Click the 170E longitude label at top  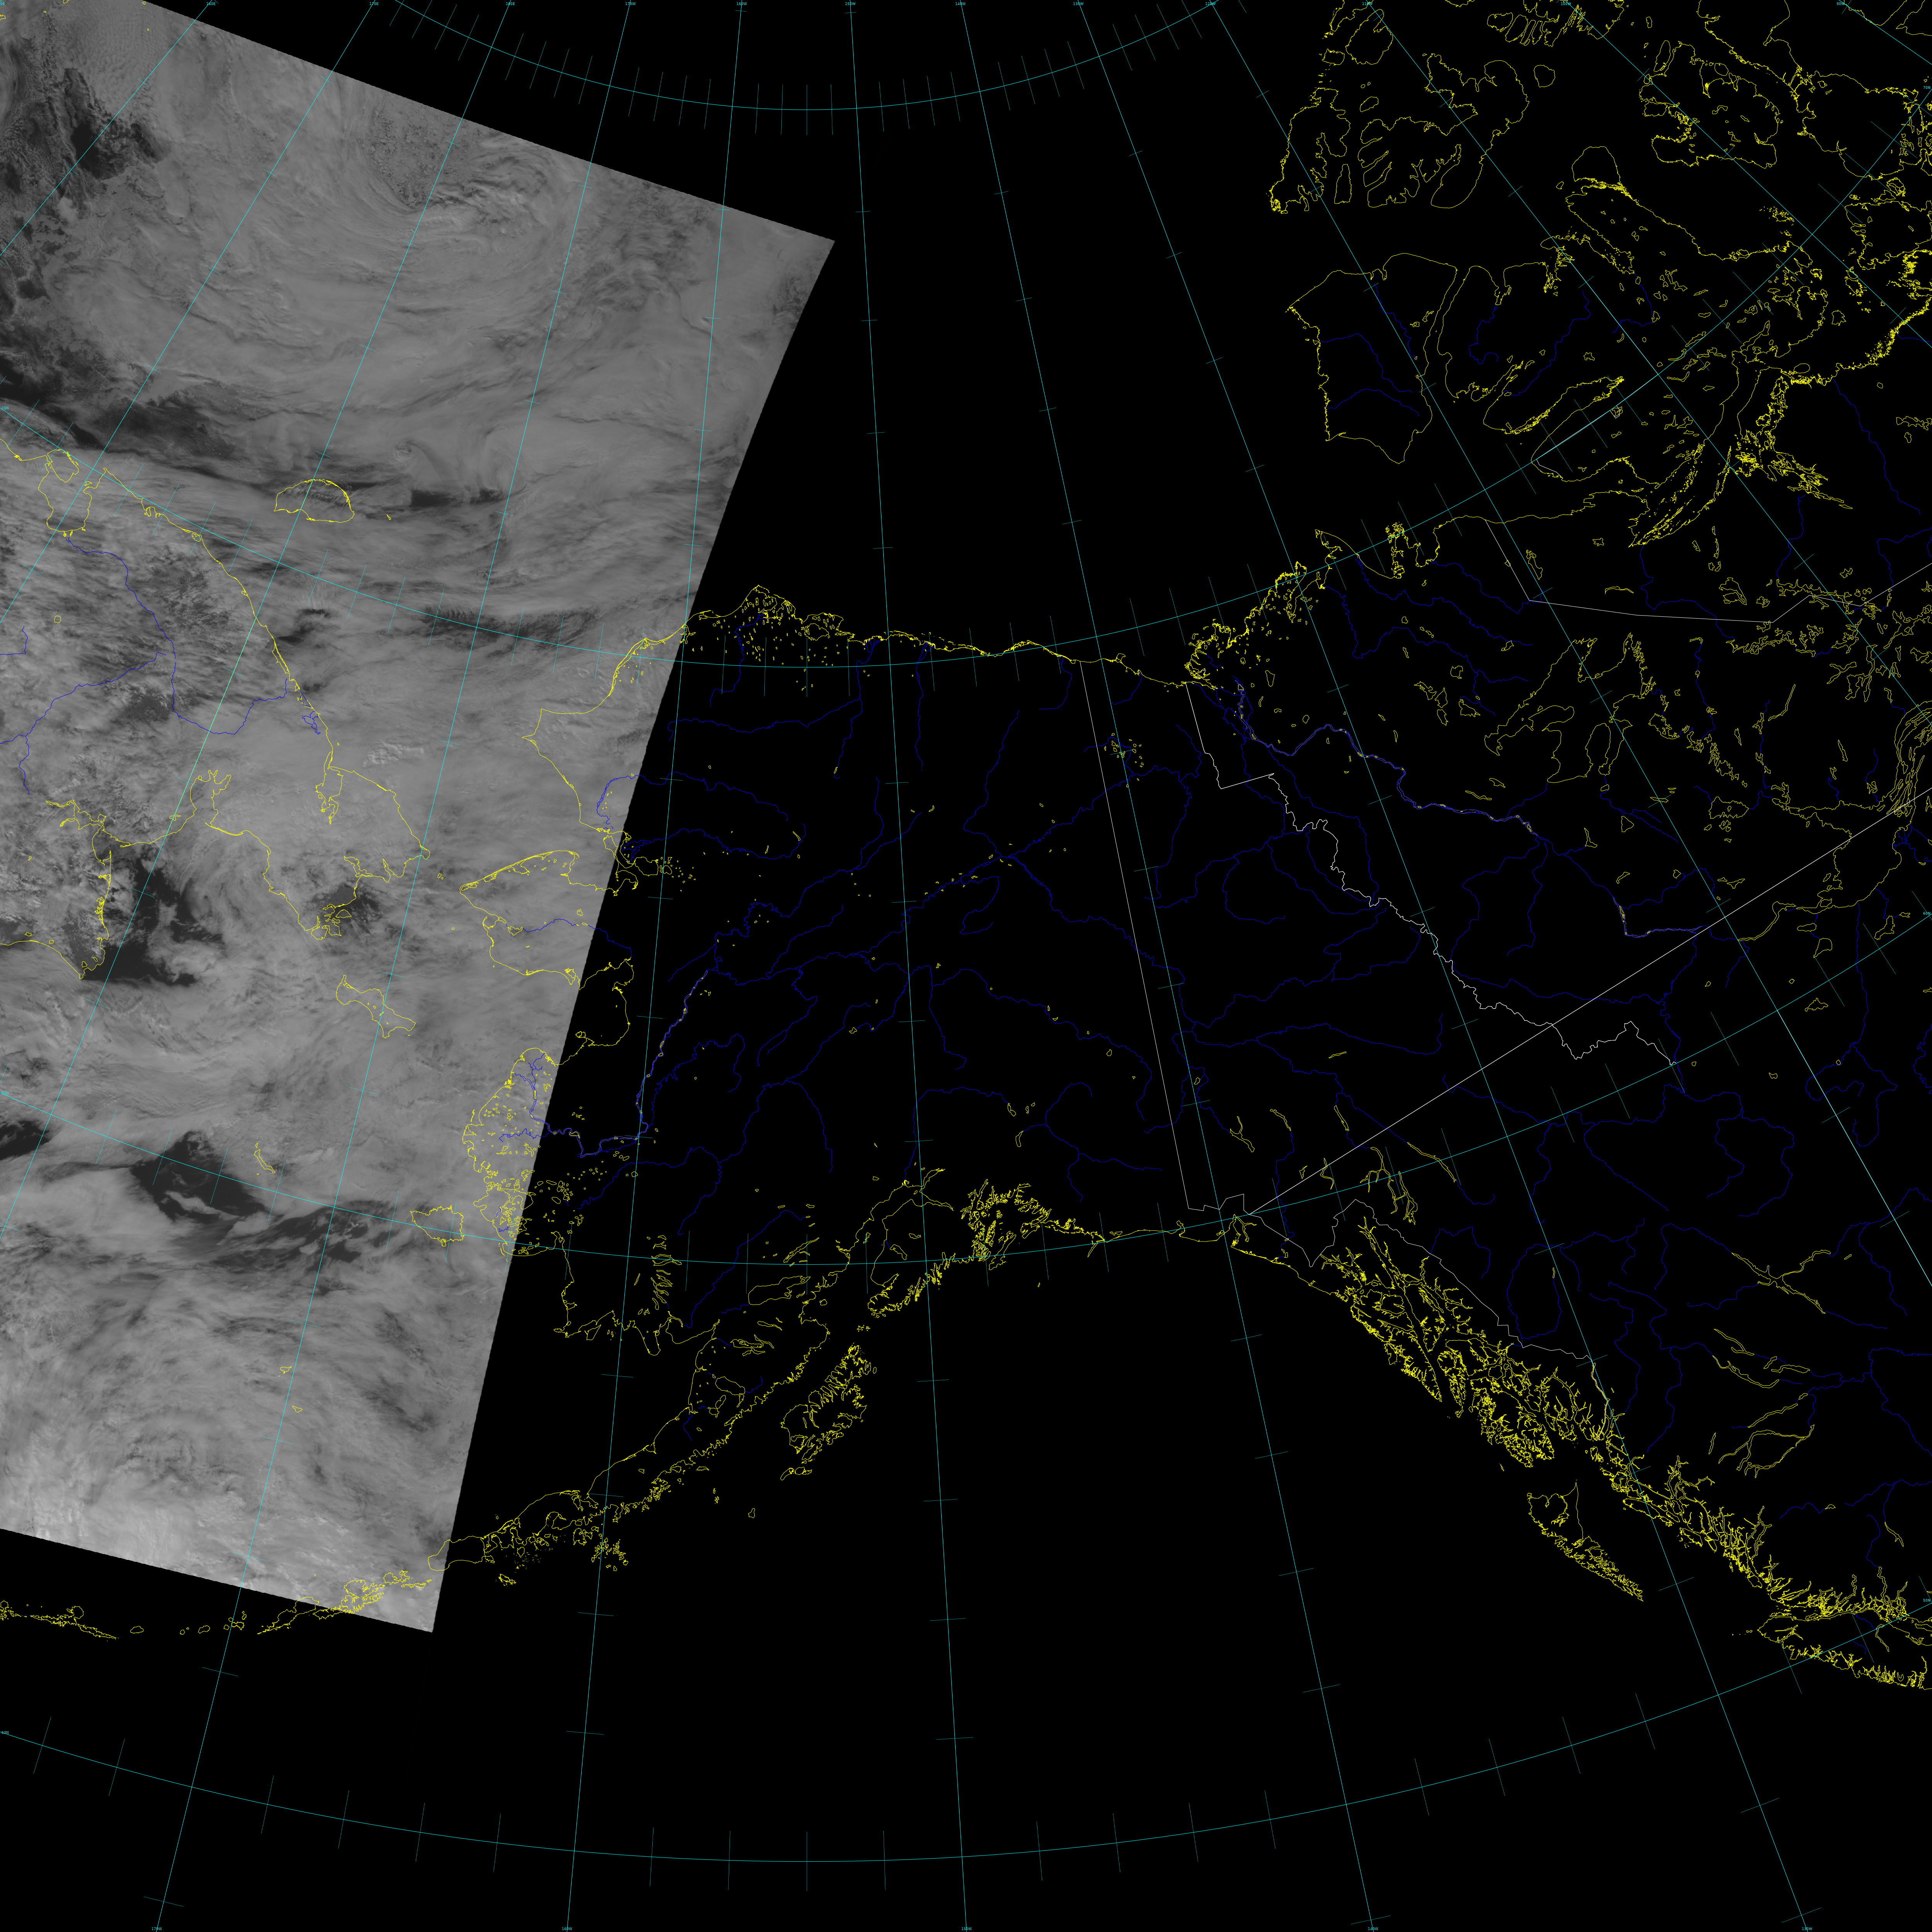pos(374,4)
